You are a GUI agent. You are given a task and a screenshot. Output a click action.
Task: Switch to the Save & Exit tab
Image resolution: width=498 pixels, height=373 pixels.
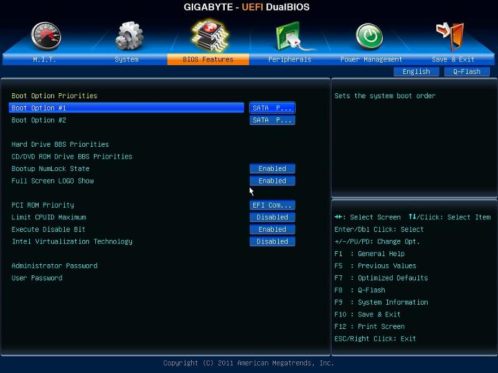point(453,59)
